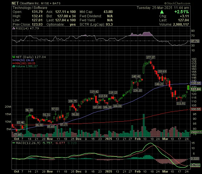Click the Cloudflare Inc. company name
This screenshot has width=202, height=174.
click(x=30, y=3)
